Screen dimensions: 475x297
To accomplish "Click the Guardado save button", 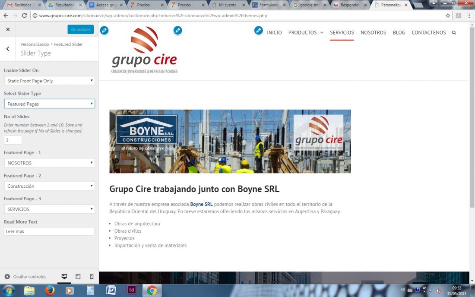I will point(81,29).
